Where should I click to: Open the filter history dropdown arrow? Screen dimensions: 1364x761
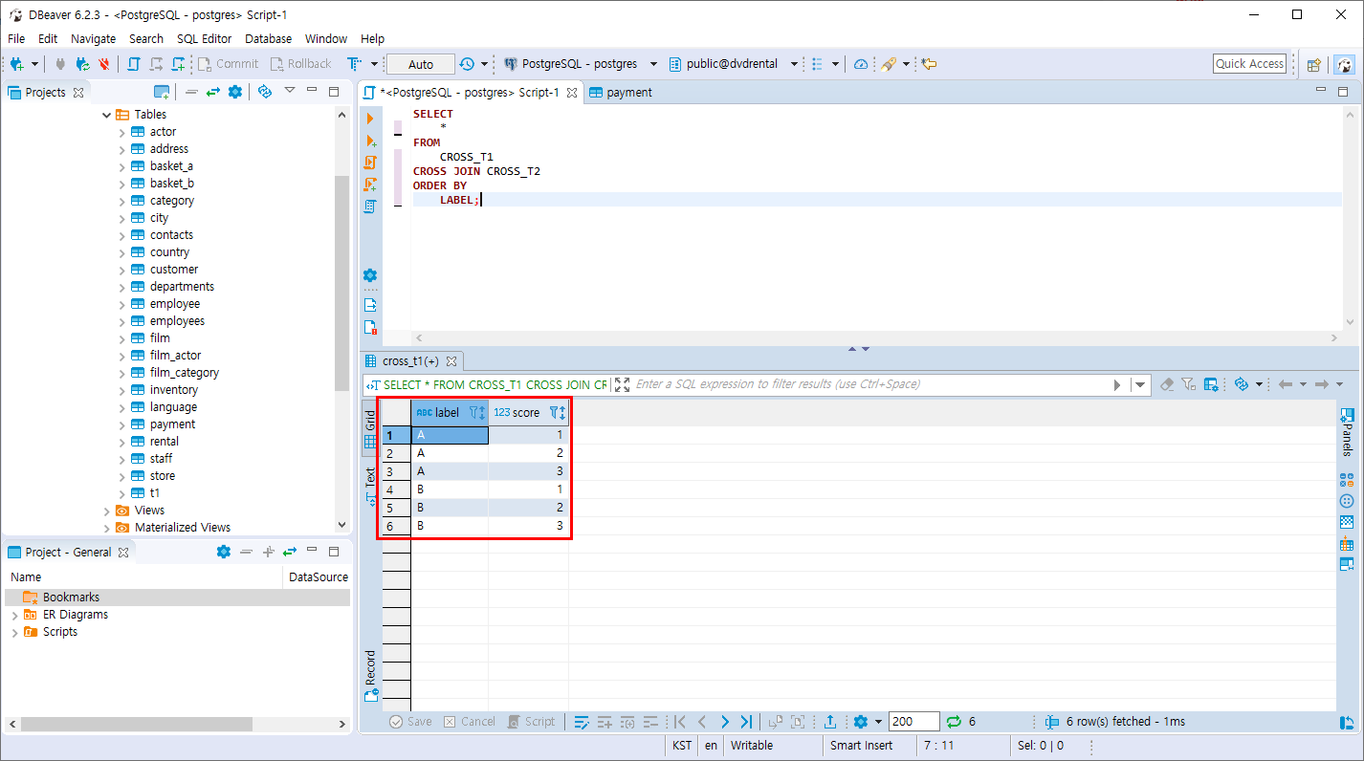click(1139, 384)
